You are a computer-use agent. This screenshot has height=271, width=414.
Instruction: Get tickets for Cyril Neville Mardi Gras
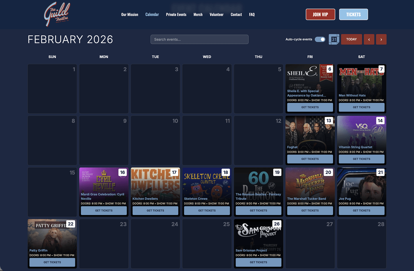(104, 211)
